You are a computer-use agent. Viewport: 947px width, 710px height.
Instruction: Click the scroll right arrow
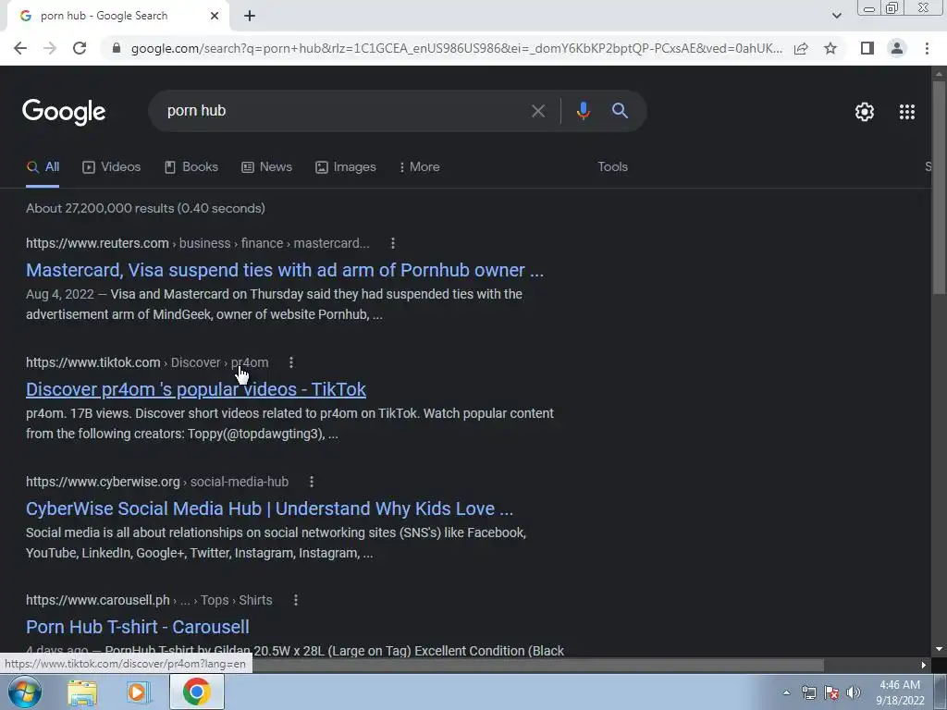[x=924, y=665]
